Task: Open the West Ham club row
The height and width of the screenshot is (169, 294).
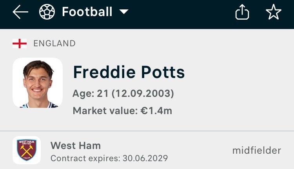Action: (147, 150)
